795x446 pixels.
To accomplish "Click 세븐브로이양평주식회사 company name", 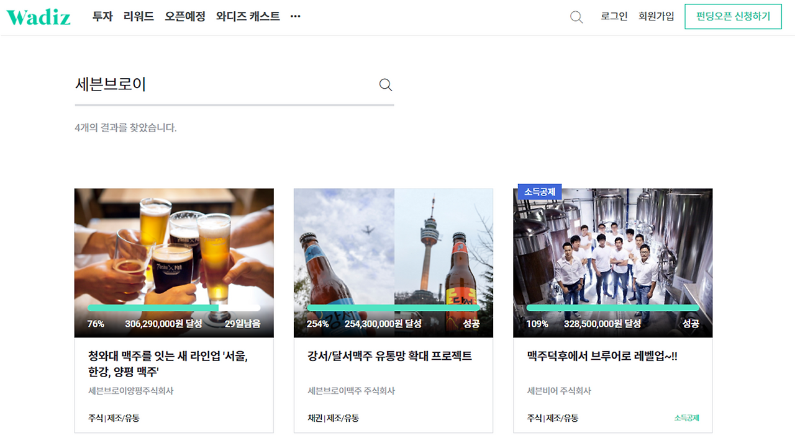I will (131, 391).
